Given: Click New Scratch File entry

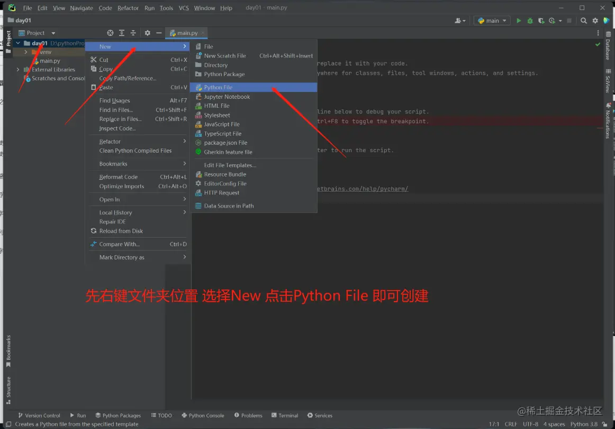Looking at the screenshot, I should [254, 55].
